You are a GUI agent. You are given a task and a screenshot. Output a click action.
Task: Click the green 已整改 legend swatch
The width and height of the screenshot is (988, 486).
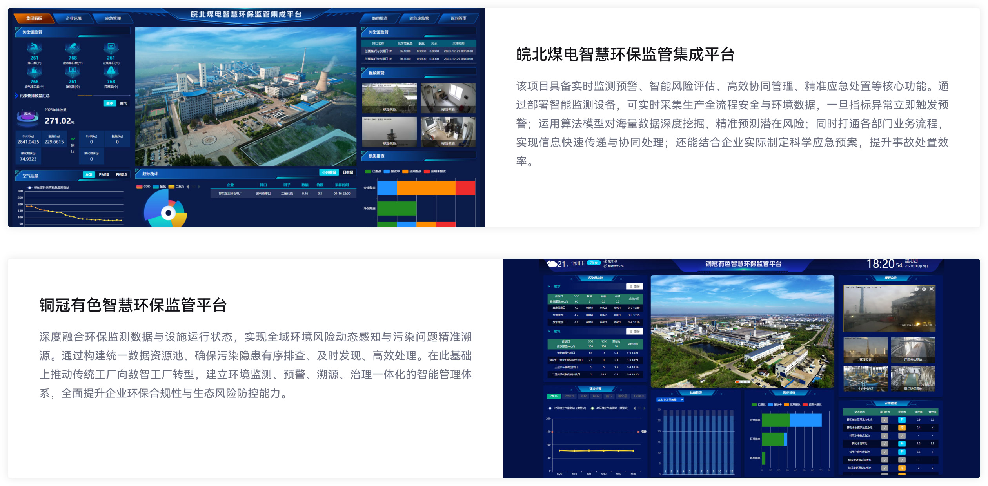tap(368, 171)
